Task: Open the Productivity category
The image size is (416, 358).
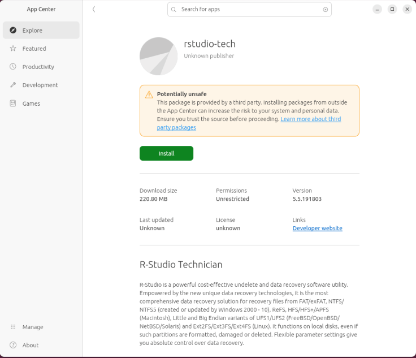Action: pyautogui.click(x=41, y=67)
